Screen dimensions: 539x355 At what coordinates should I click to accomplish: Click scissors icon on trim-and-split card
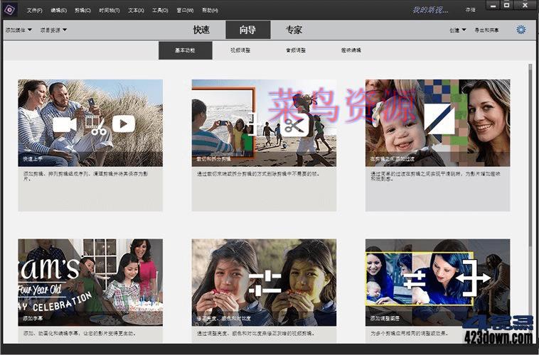coord(294,125)
